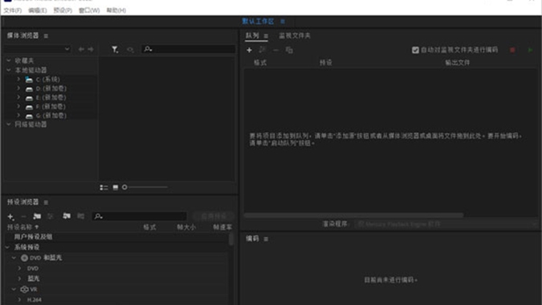Expand the G: (新加卷) drive
Viewport: 542px width, 305px height.
click(18, 115)
